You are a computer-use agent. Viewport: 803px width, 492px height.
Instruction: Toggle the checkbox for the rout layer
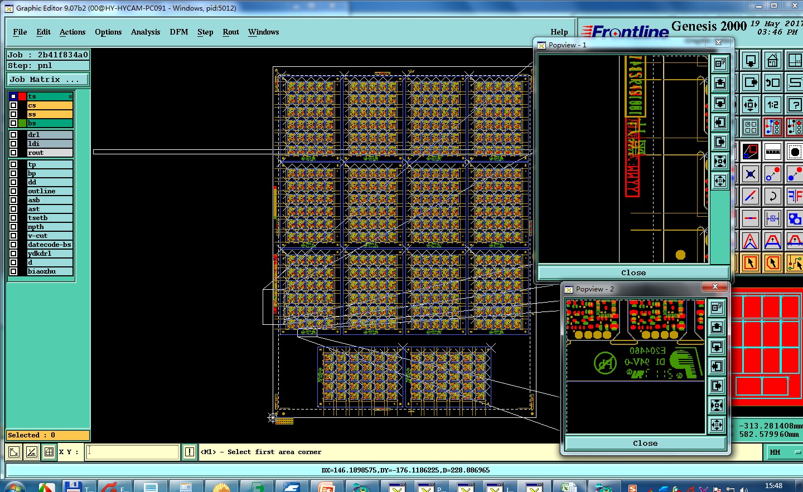13,153
